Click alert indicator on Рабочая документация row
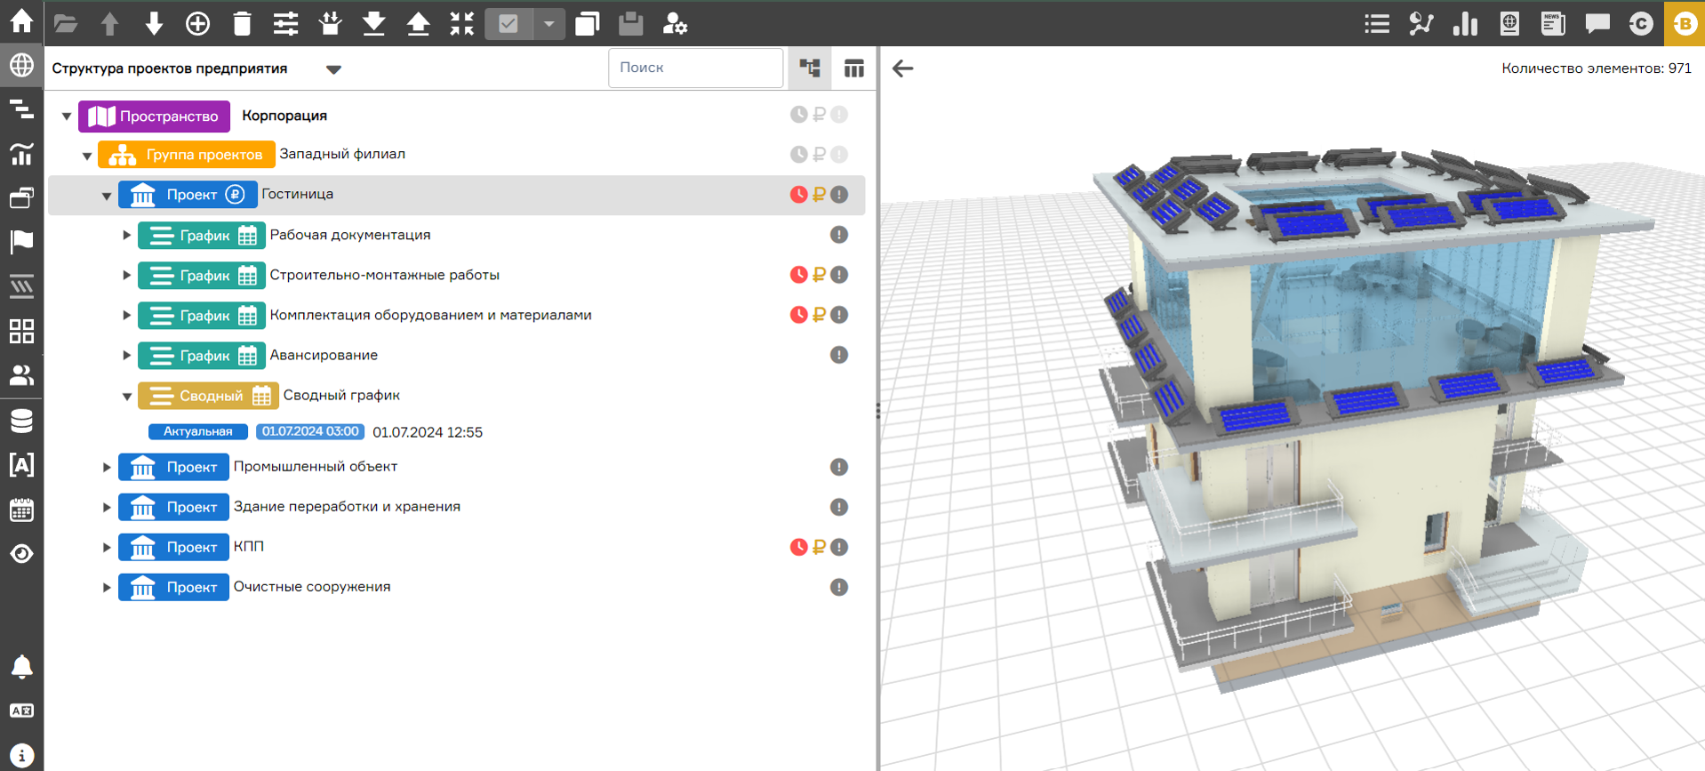Screen dimensions: 1705x771 pos(838,235)
